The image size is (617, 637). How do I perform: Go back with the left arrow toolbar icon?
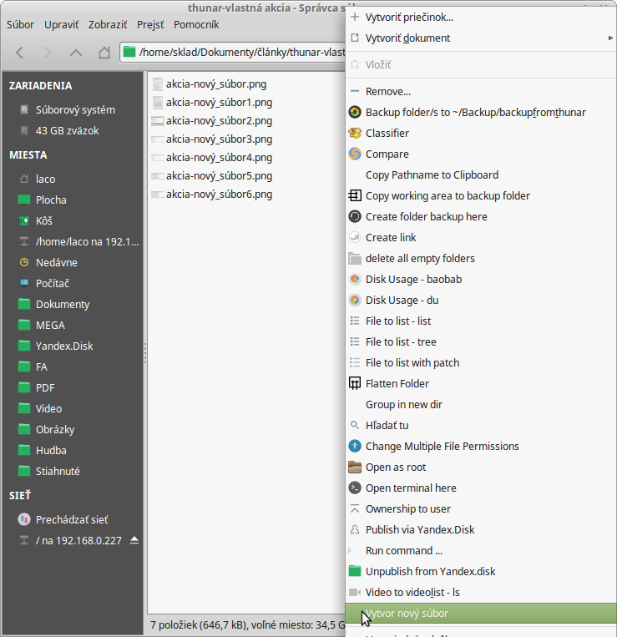click(x=19, y=53)
